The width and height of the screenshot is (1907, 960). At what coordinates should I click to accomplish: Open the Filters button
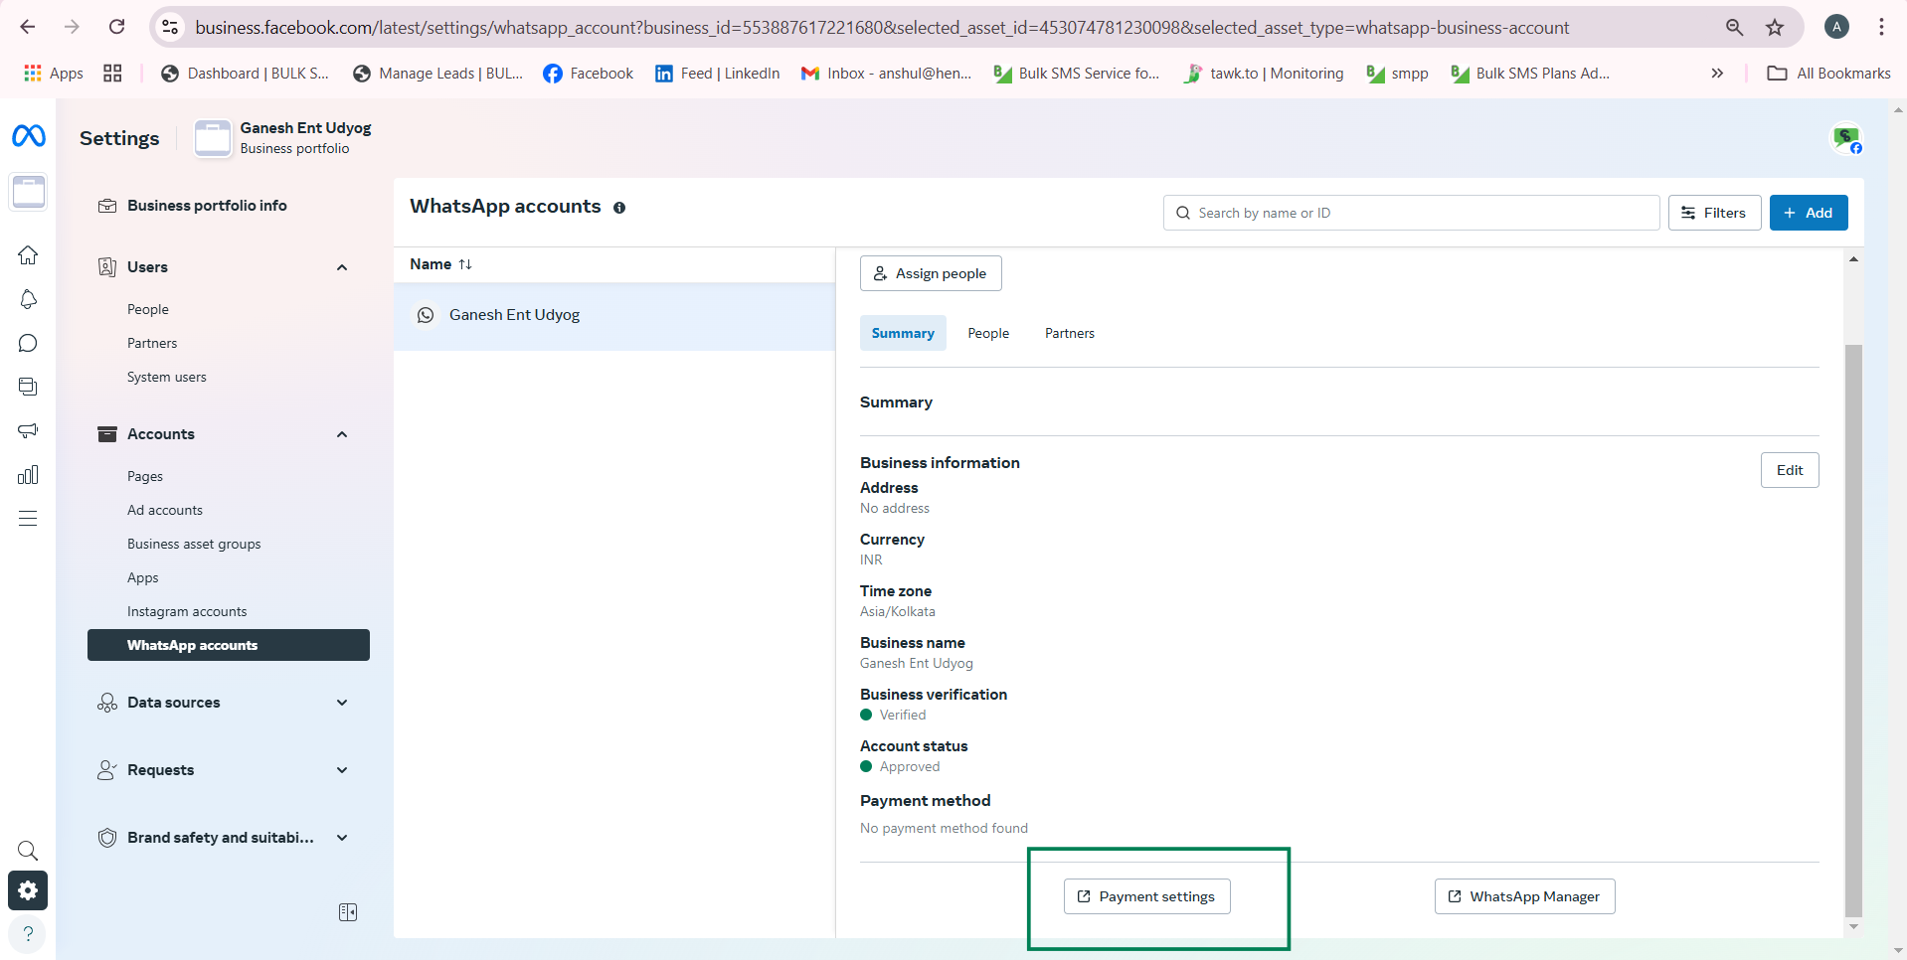[x=1714, y=213]
